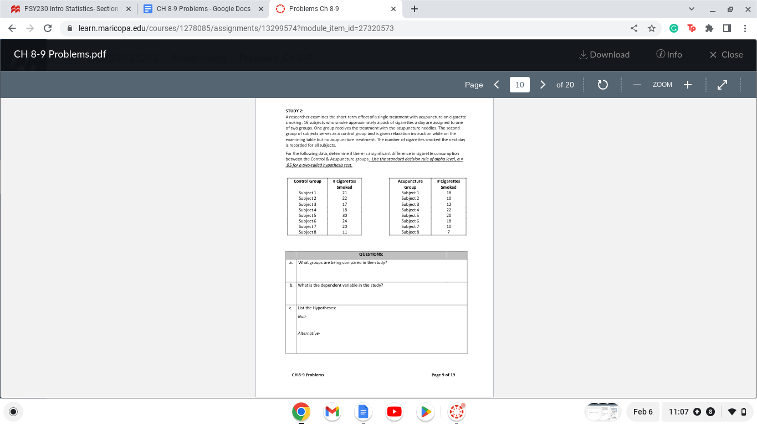Close the PDF preview
The image size is (757, 425).
click(726, 54)
